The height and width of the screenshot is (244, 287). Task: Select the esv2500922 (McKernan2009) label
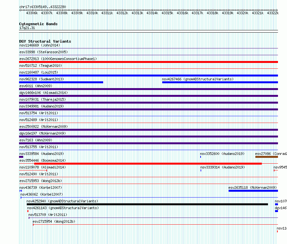click(44, 127)
